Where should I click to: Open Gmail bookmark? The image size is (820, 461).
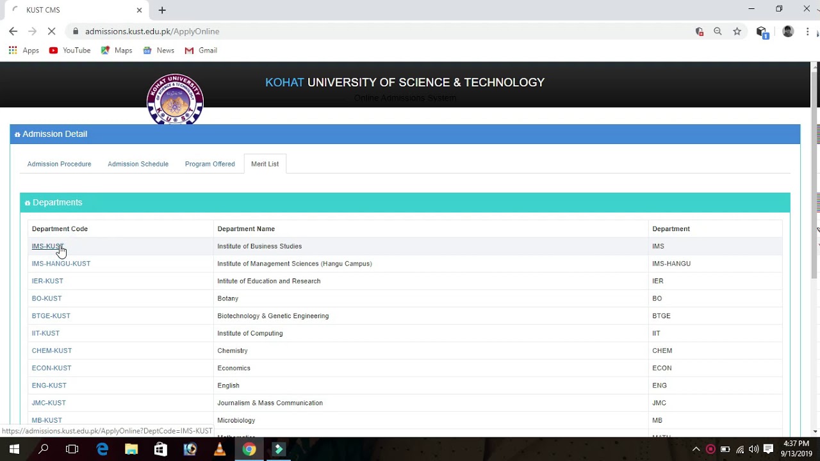coord(201,51)
